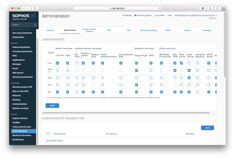235x158 pixels.
Task: Click the Apply button
Action: (x=52, y=105)
